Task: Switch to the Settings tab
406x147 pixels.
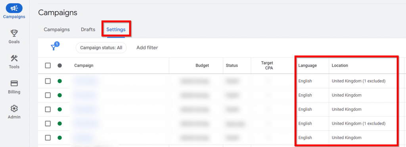Action: pyautogui.click(x=116, y=29)
